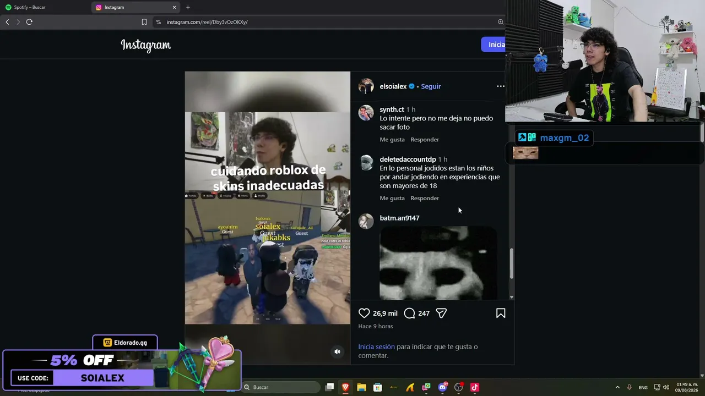The image size is (705, 396).
Task: Open the Brave browser taskbar icon
Action: tap(345, 387)
